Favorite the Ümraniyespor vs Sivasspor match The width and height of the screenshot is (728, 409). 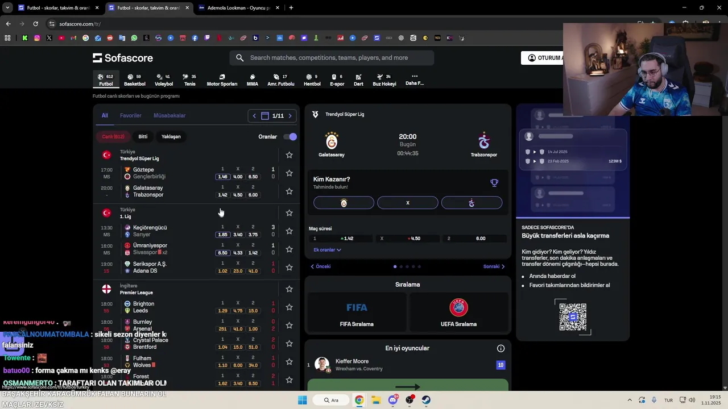point(289,249)
